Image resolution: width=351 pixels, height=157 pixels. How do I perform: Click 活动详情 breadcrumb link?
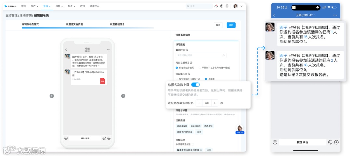[26, 16]
